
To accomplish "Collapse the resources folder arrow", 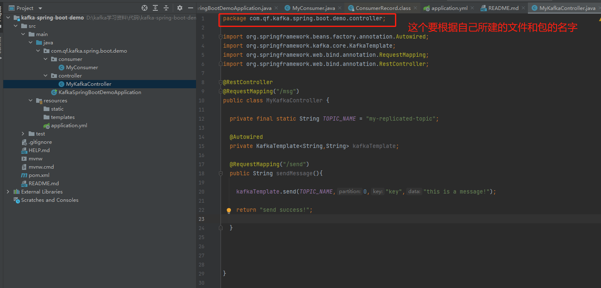I will point(31,101).
